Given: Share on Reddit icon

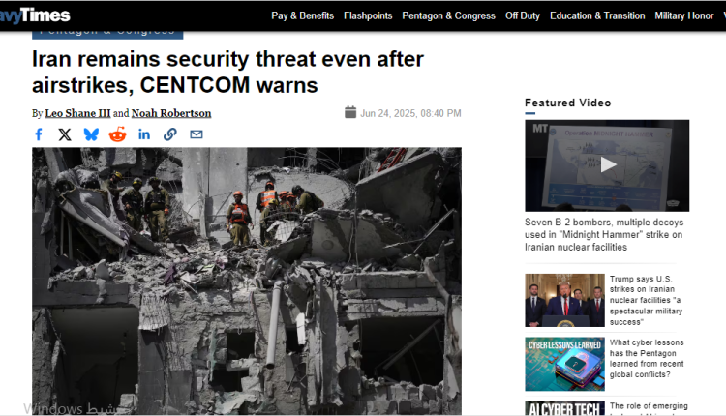Looking at the screenshot, I should click(x=117, y=134).
